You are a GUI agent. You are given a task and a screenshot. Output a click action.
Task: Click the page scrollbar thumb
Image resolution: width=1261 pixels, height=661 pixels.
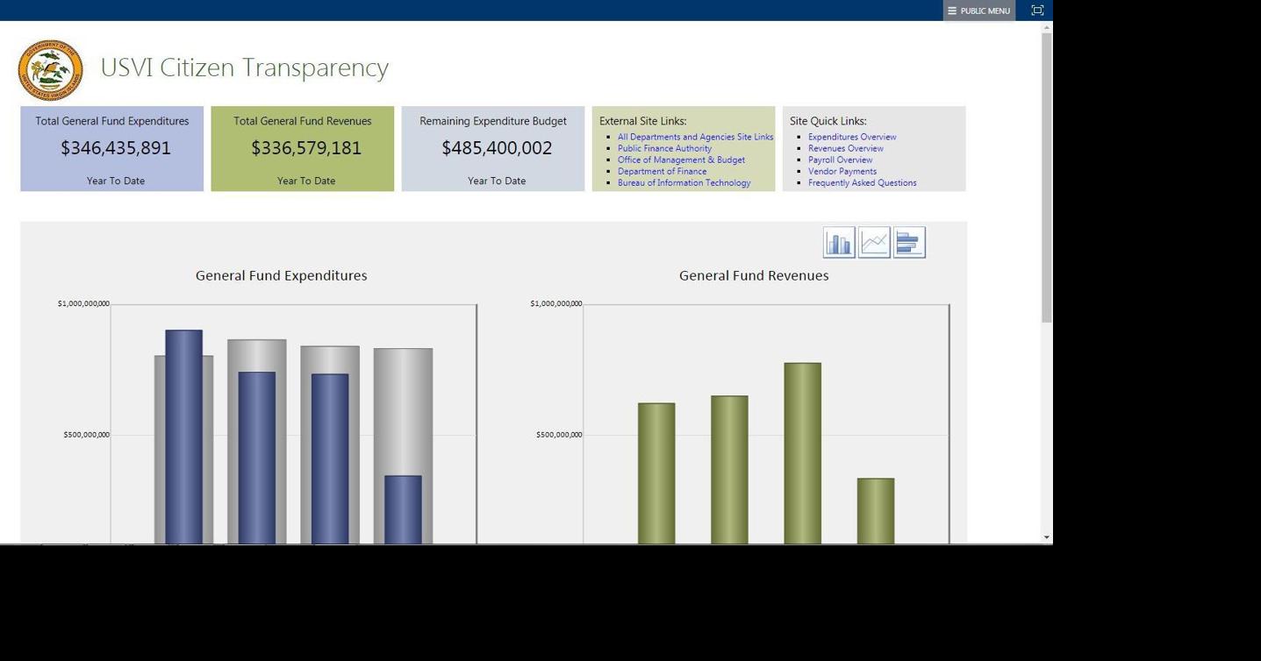(1046, 178)
